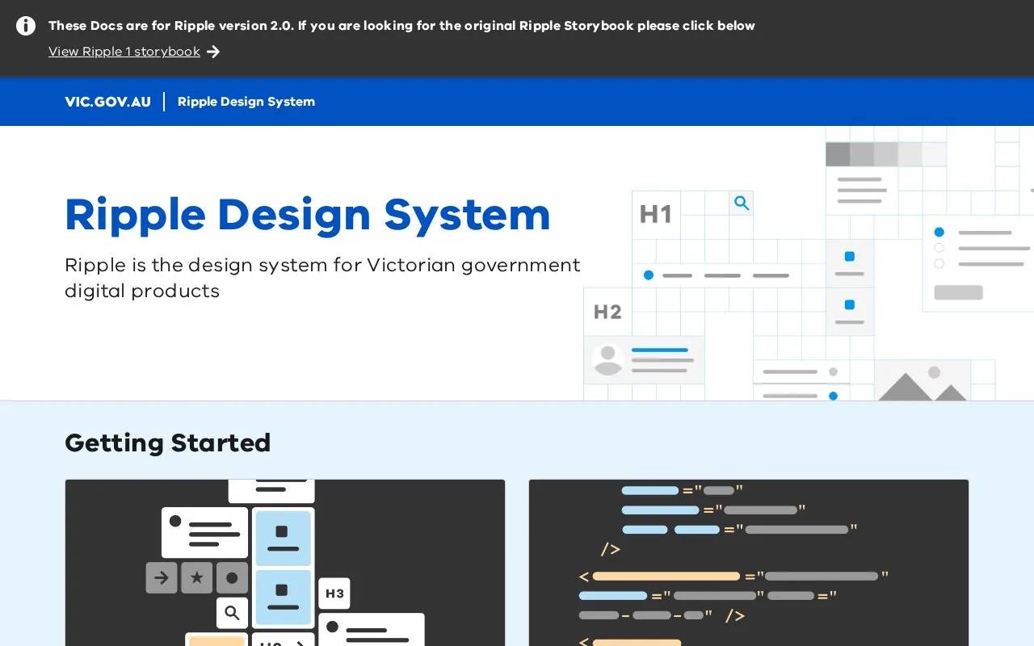Click the Getting Started heading
This screenshot has width=1034, height=646.
pos(167,443)
